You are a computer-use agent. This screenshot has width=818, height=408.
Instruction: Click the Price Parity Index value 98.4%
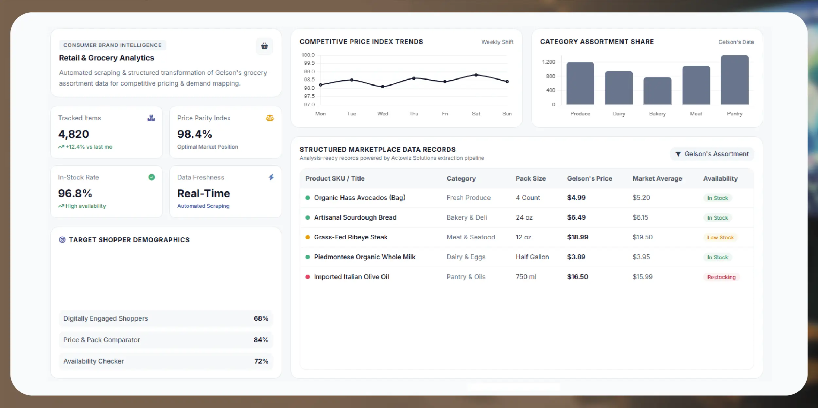[x=195, y=134]
